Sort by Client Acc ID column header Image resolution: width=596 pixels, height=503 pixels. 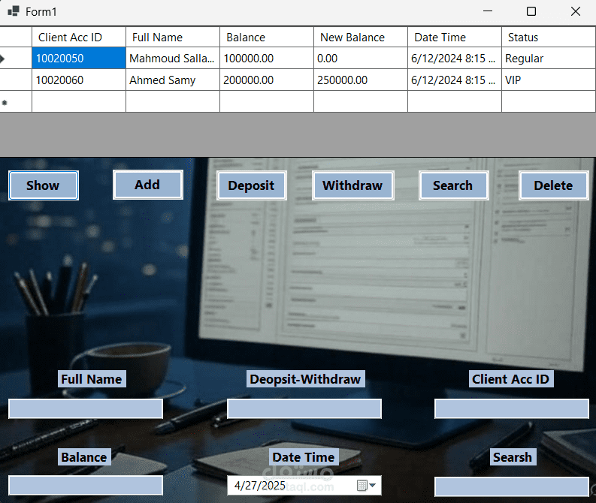79,38
